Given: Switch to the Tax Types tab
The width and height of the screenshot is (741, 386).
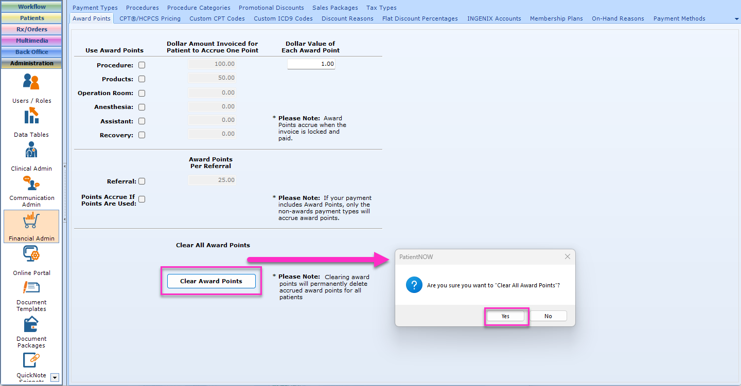Looking at the screenshot, I should pyautogui.click(x=381, y=7).
